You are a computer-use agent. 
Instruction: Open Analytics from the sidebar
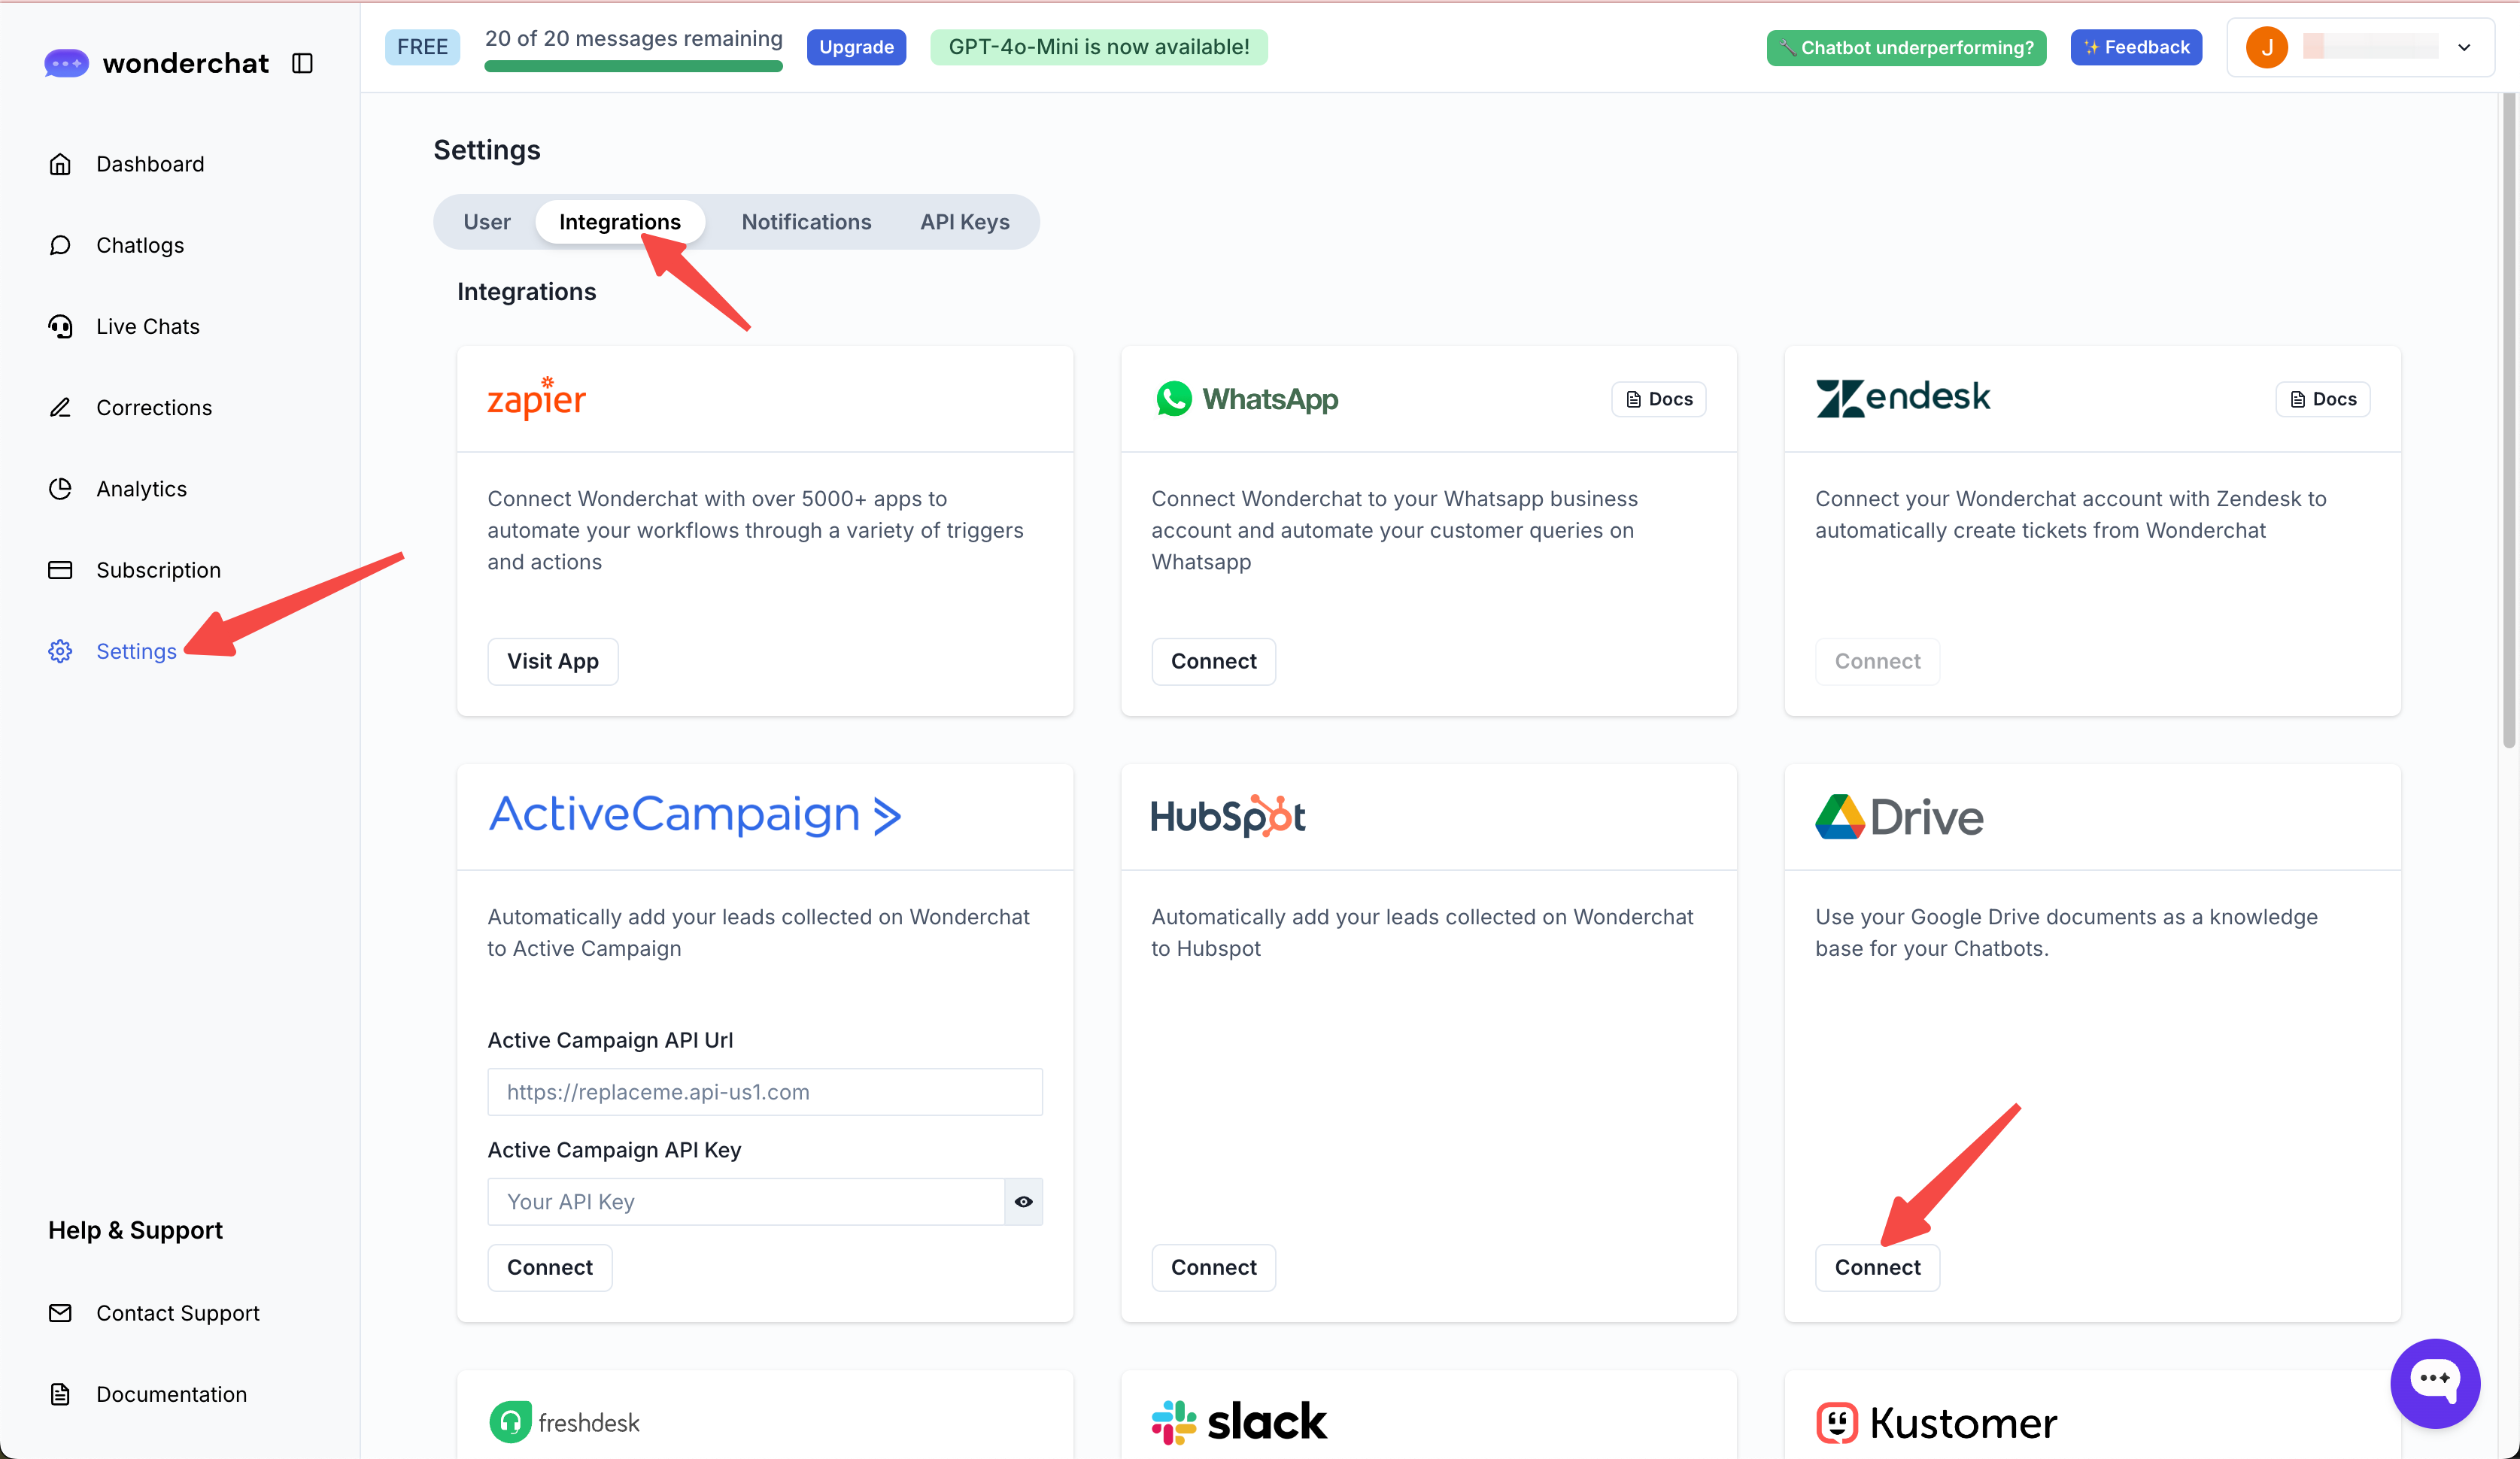coord(141,489)
